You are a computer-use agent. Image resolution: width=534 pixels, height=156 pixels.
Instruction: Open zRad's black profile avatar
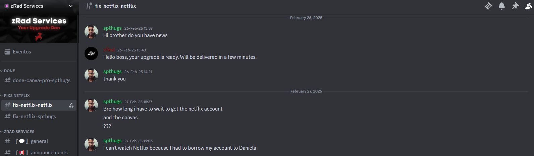tap(91, 53)
